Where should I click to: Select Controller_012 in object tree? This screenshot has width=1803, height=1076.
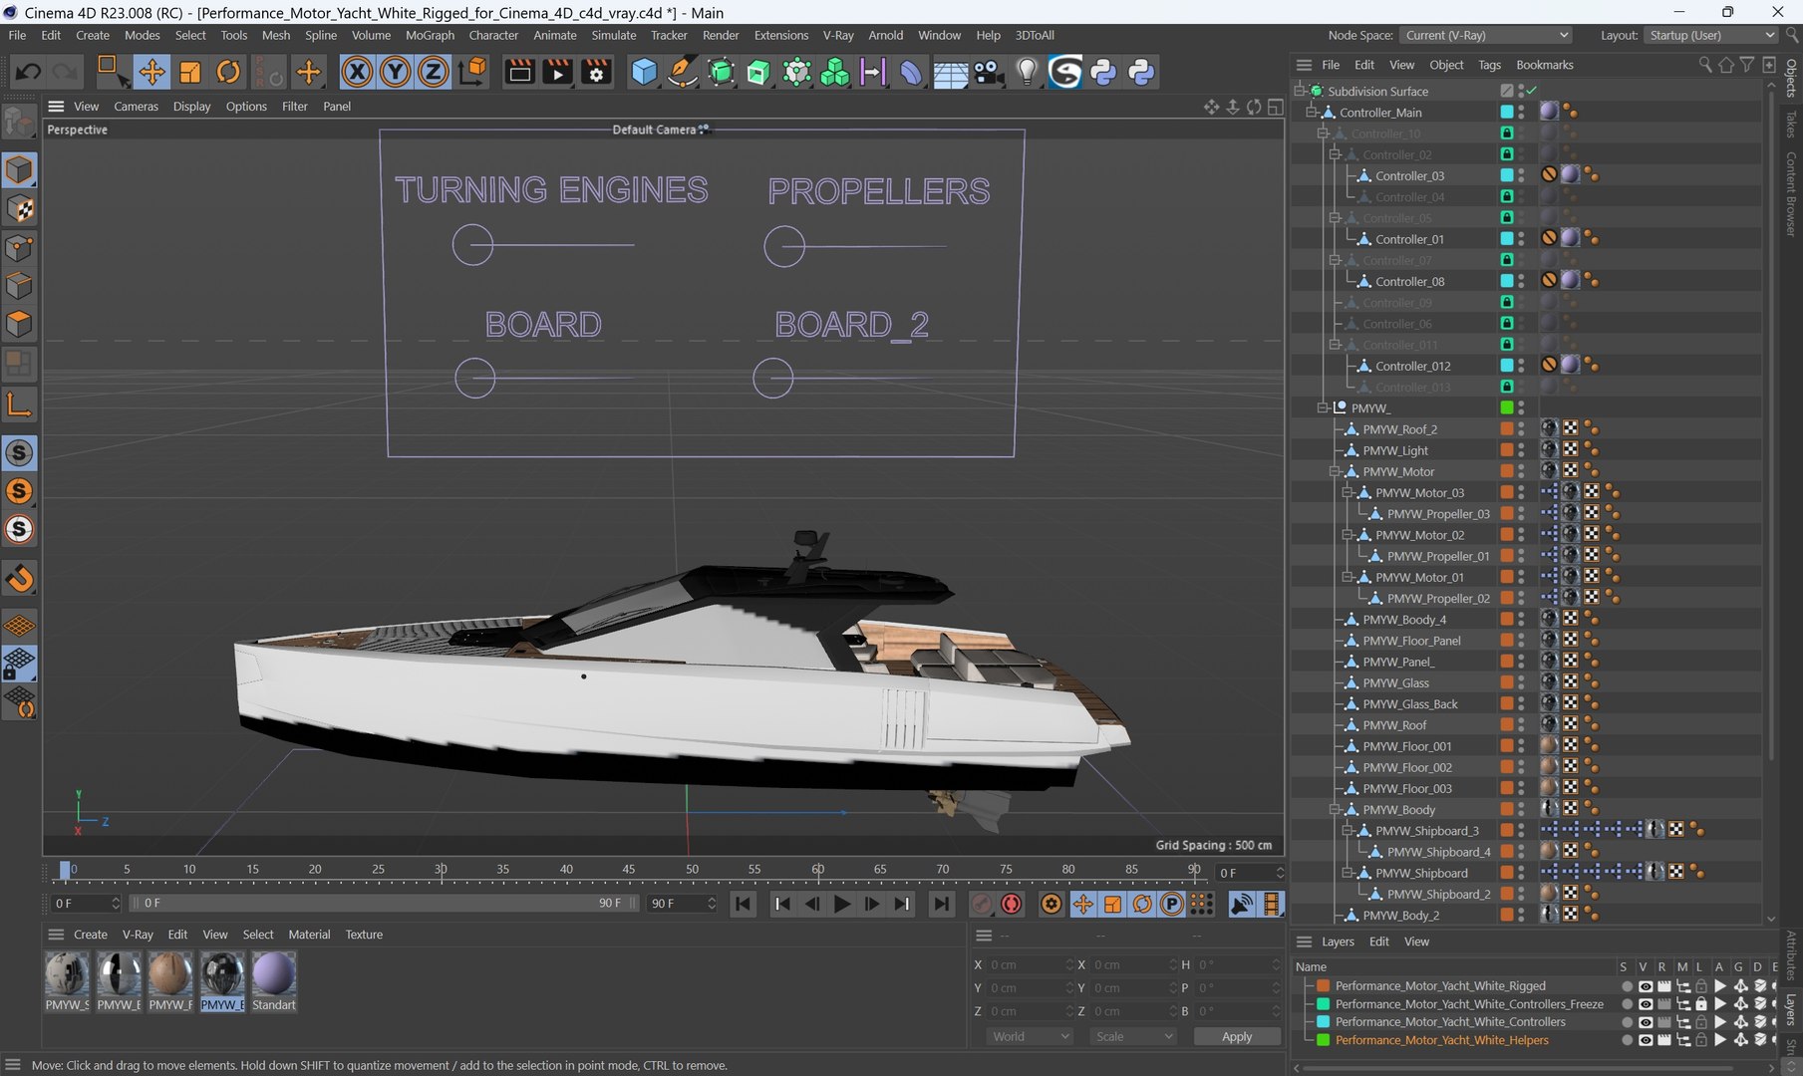pyautogui.click(x=1412, y=366)
